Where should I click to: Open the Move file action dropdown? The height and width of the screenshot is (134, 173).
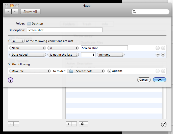pos(30,71)
